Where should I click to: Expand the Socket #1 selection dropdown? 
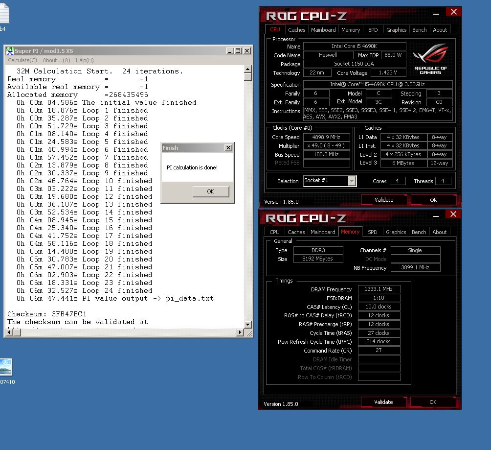[352, 181]
